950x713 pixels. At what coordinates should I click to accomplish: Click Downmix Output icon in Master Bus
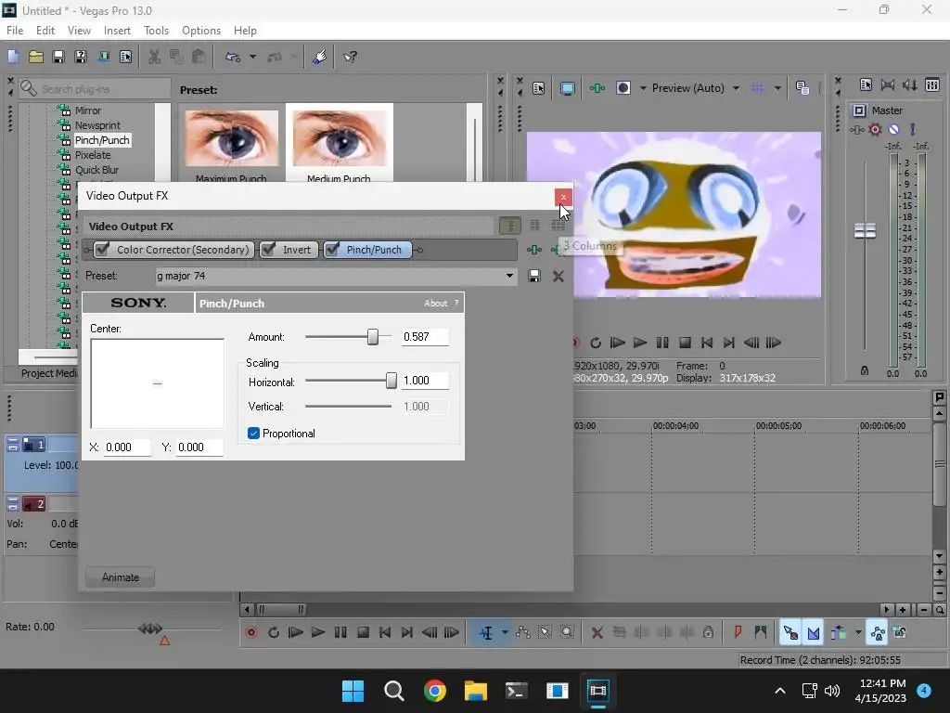tap(888, 84)
